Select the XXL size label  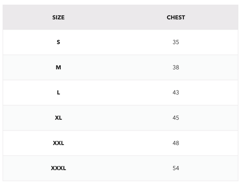point(58,143)
